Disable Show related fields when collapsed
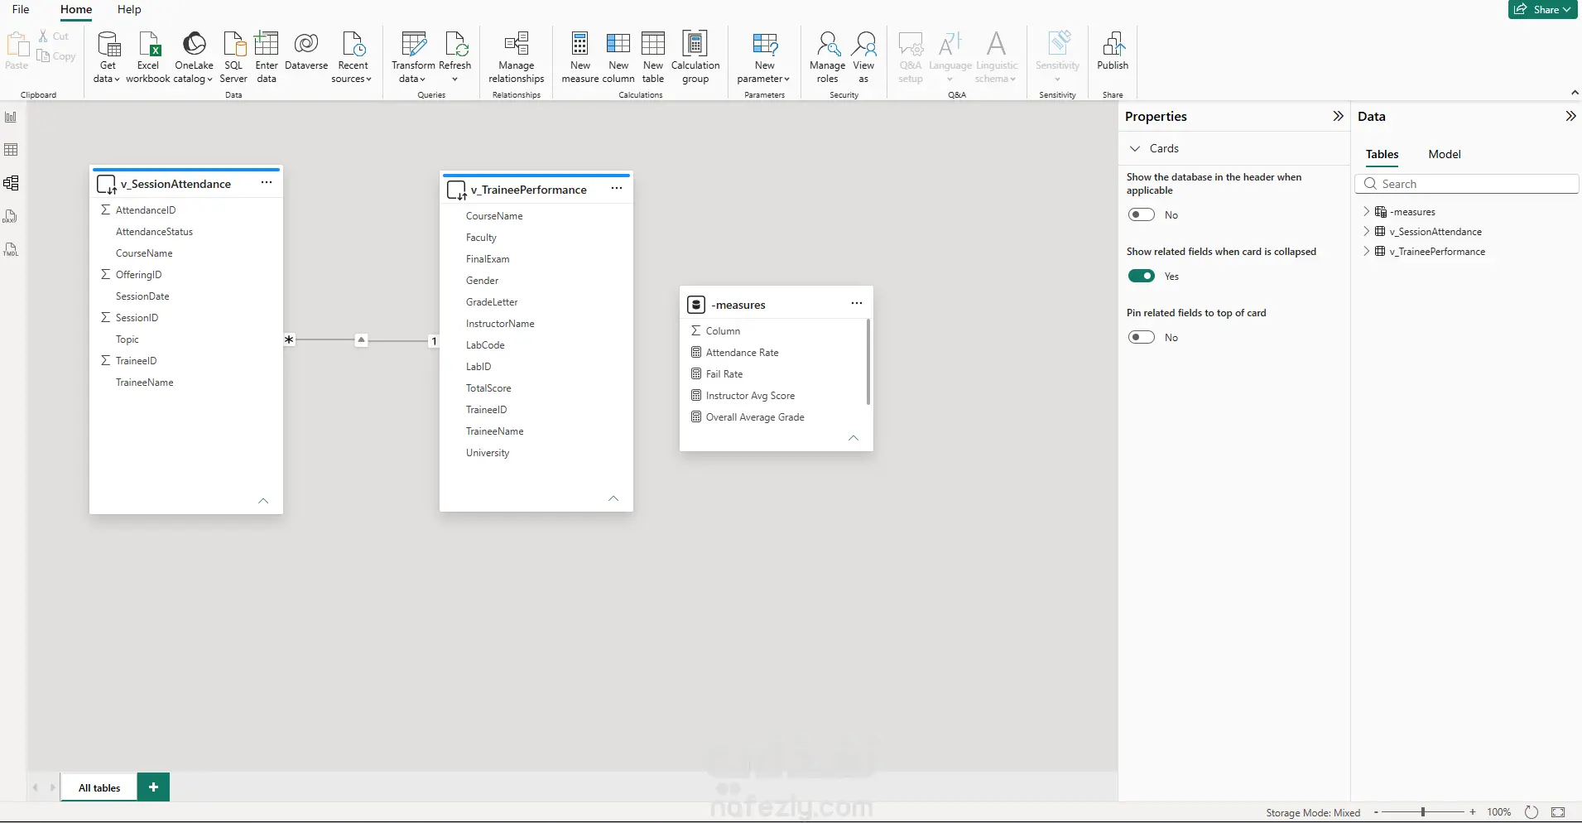This screenshot has height=823, width=1582. (1142, 276)
